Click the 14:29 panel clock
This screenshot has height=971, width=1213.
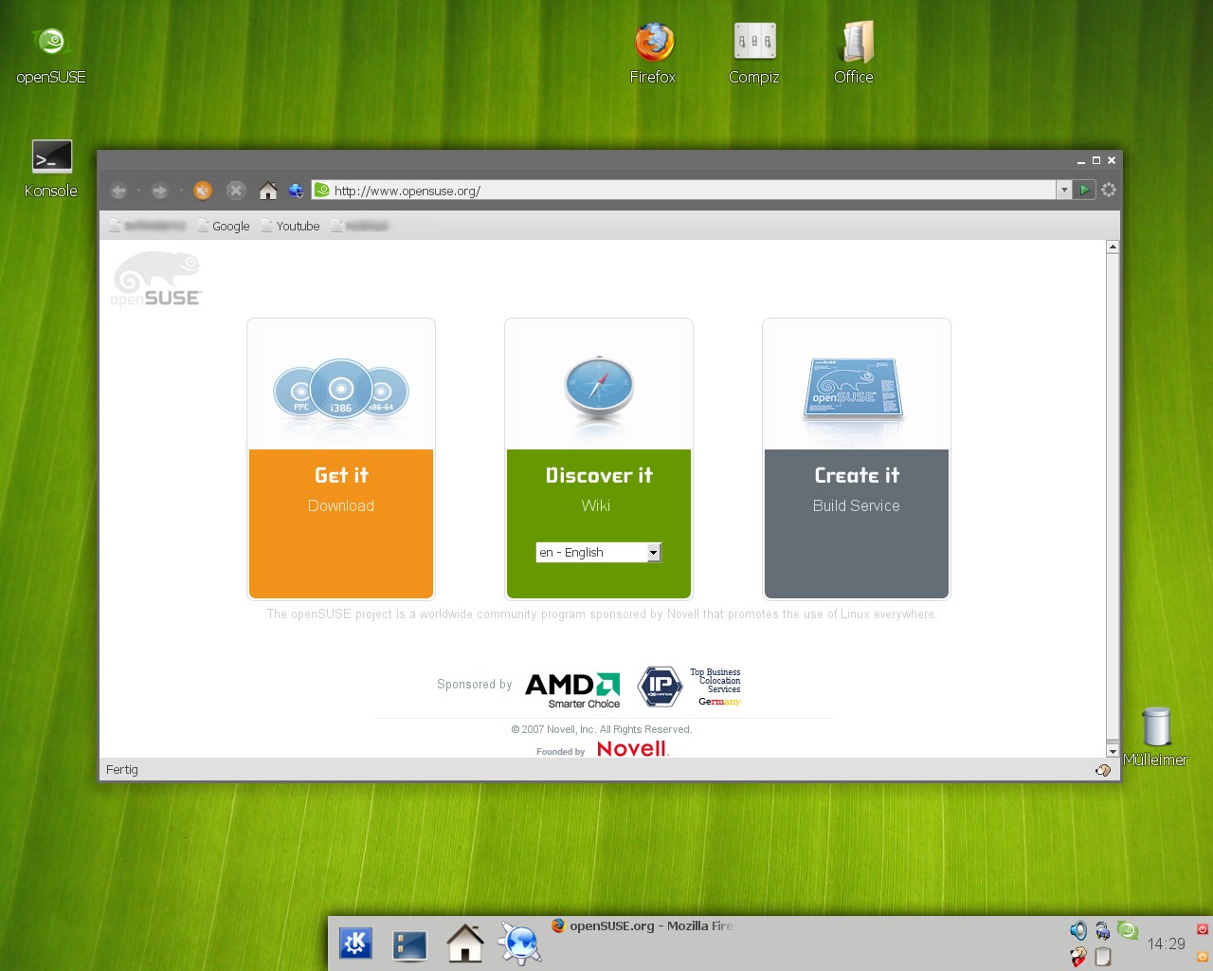click(1167, 944)
